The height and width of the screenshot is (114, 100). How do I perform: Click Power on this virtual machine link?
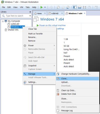[52, 25]
